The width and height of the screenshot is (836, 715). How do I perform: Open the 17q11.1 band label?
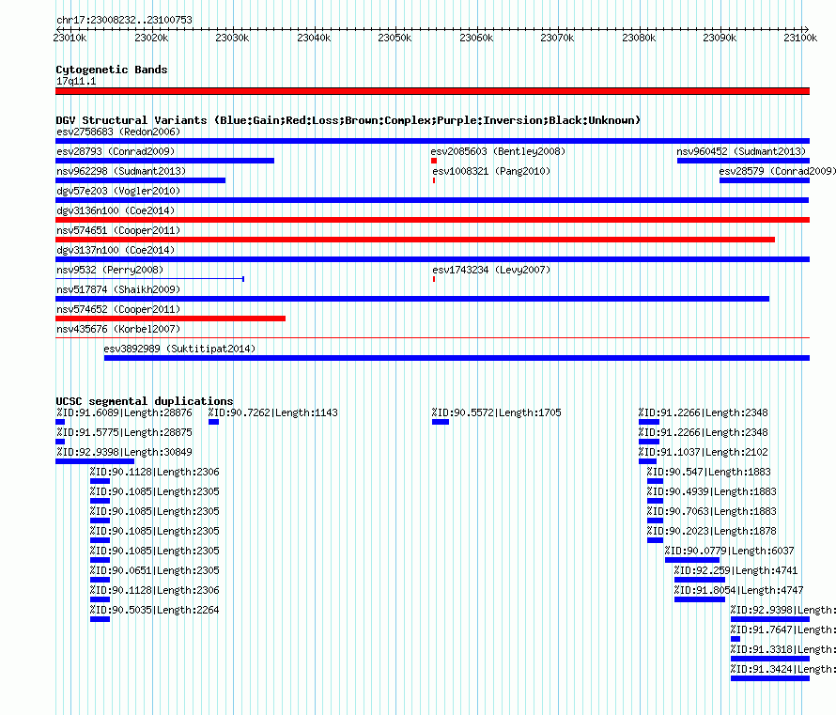pos(76,81)
